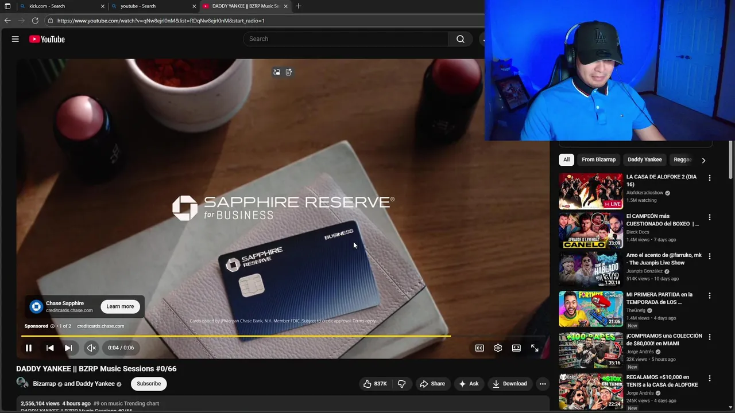Open Bizarrap channel avatar

(x=22, y=383)
